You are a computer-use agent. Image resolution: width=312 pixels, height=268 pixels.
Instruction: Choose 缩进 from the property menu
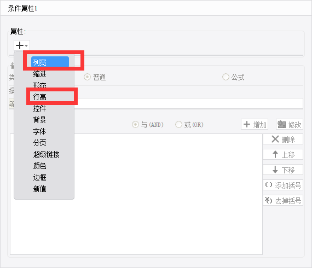[x=39, y=74]
